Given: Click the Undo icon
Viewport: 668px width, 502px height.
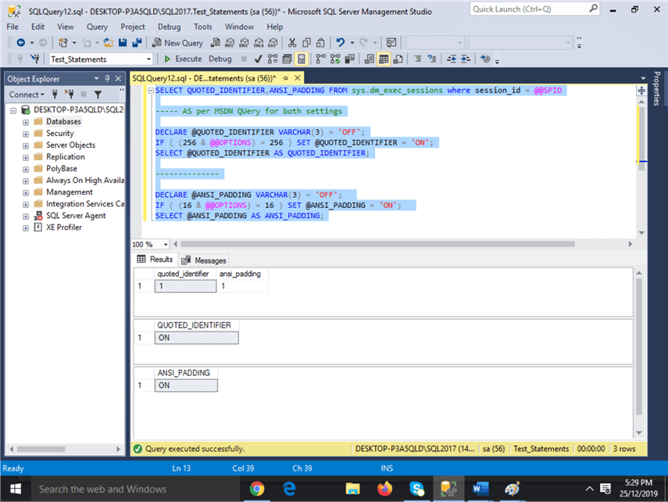Looking at the screenshot, I should tap(340, 43).
